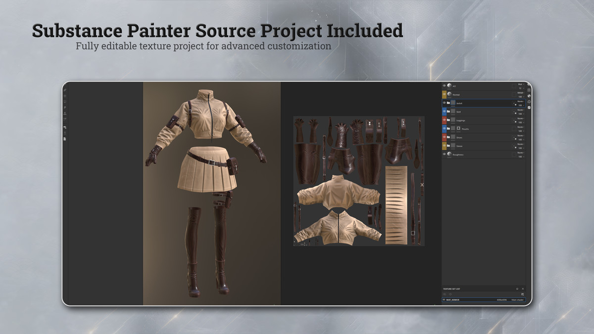
Task: Select the Leggings layer name
Action: (461, 120)
